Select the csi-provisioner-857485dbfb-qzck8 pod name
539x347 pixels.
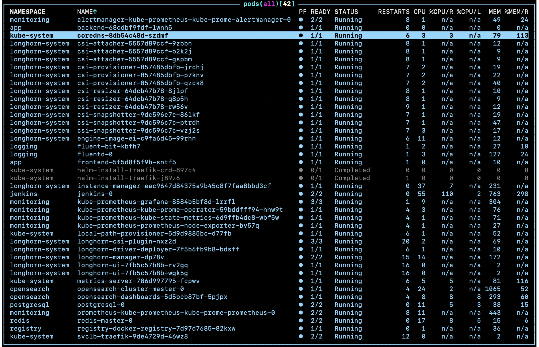(141, 83)
